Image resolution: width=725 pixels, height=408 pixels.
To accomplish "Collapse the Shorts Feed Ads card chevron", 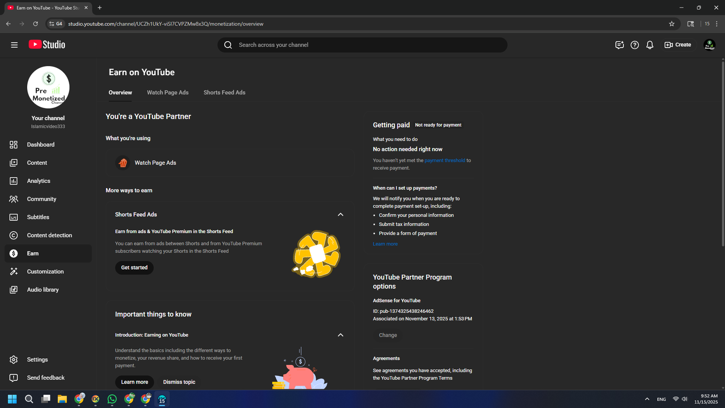I will 341,214.
